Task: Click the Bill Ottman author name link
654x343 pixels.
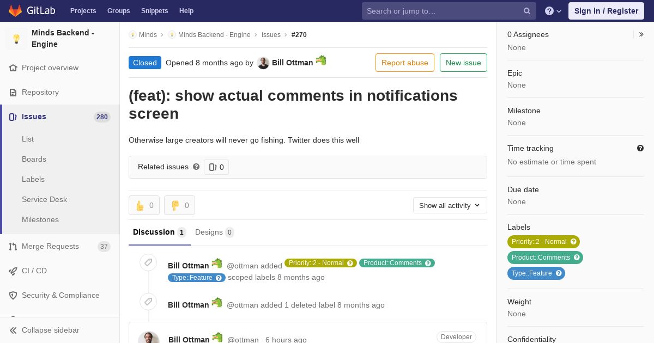Action: coord(293,63)
